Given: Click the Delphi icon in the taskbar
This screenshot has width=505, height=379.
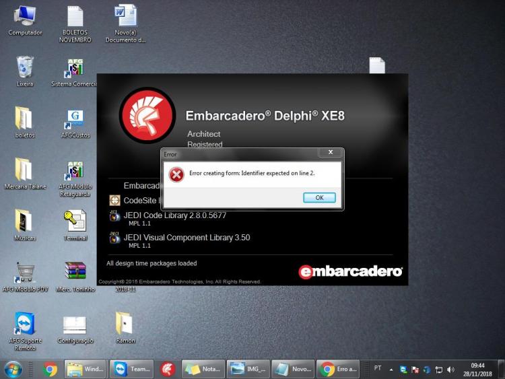Looking at the screenshot, I should (x=168, y=370).
